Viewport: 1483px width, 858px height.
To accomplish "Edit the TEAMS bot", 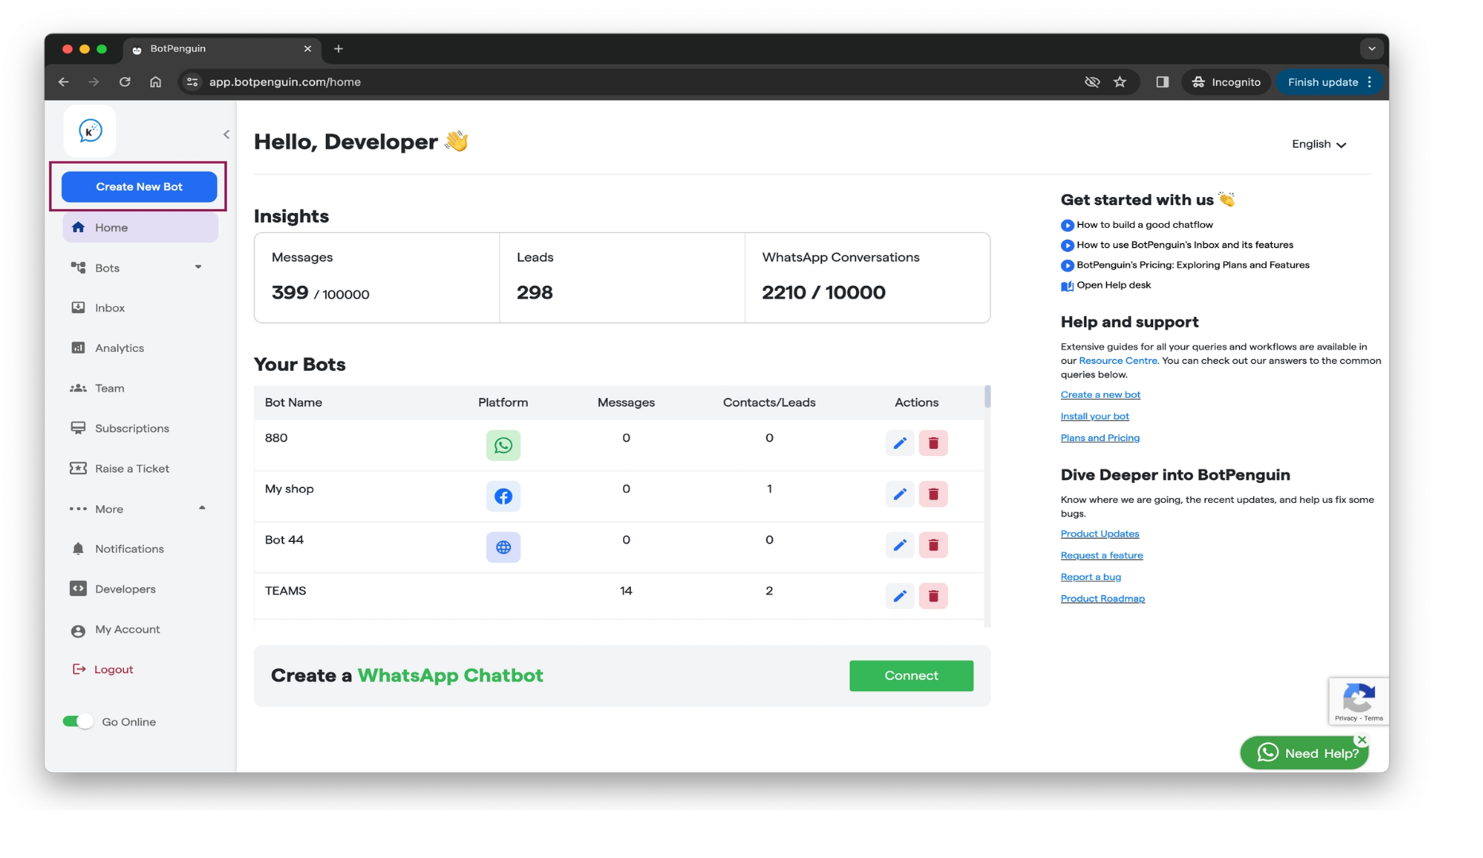I will [x=900, y=596].
